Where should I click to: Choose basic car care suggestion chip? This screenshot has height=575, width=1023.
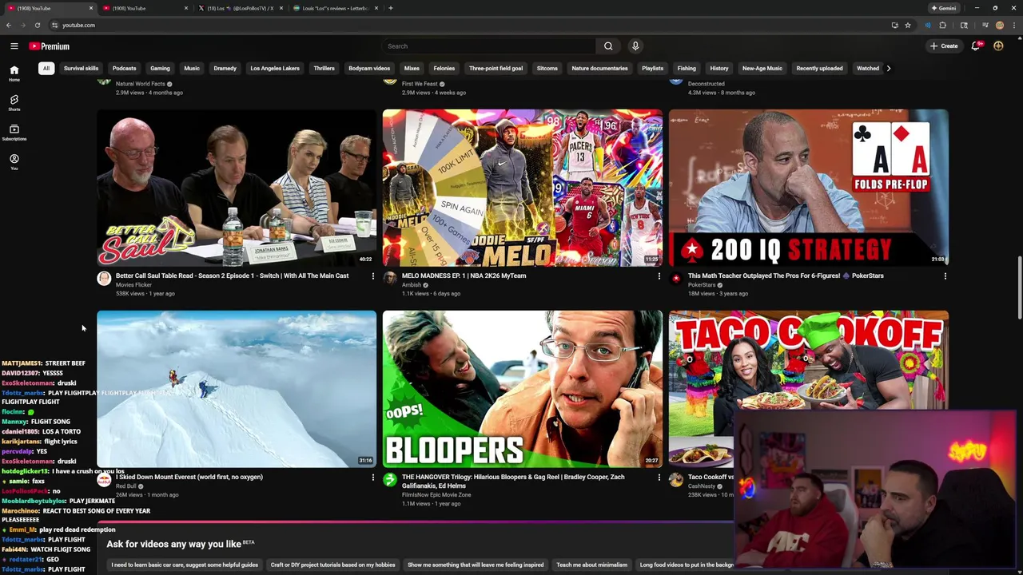tap(185, 565)
